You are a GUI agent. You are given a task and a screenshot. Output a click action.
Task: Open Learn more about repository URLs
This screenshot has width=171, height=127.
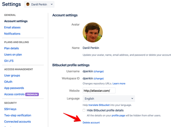point(119,83)
